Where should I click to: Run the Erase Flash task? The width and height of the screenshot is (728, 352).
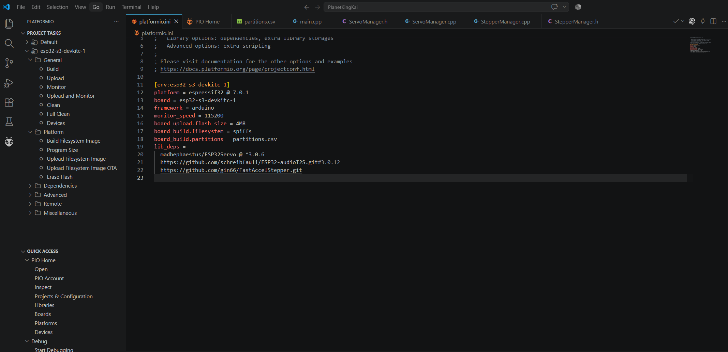point(59,177)
